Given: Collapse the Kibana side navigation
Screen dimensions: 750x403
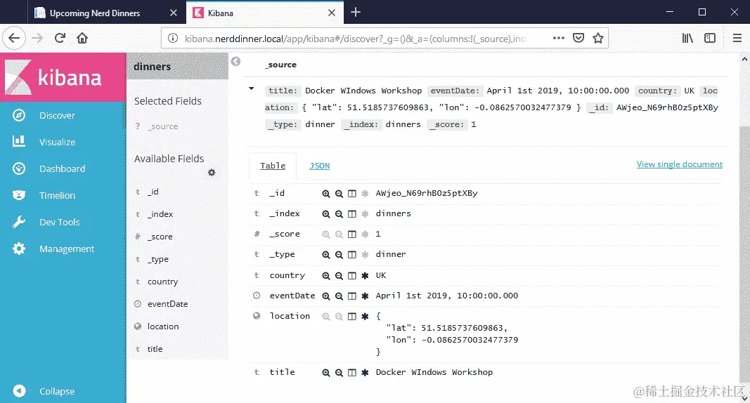Looking at the screenshot, I should point(56,392).
